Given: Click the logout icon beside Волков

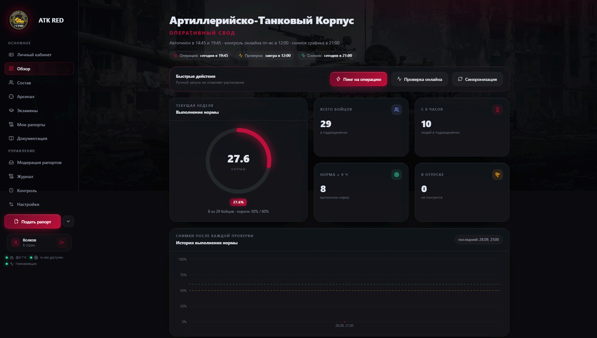Looking at the screenshot, I should (62, 242).
